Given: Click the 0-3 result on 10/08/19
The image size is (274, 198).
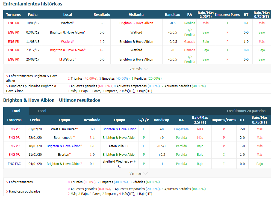Looking at the screenshot, I should click(102, 23).
